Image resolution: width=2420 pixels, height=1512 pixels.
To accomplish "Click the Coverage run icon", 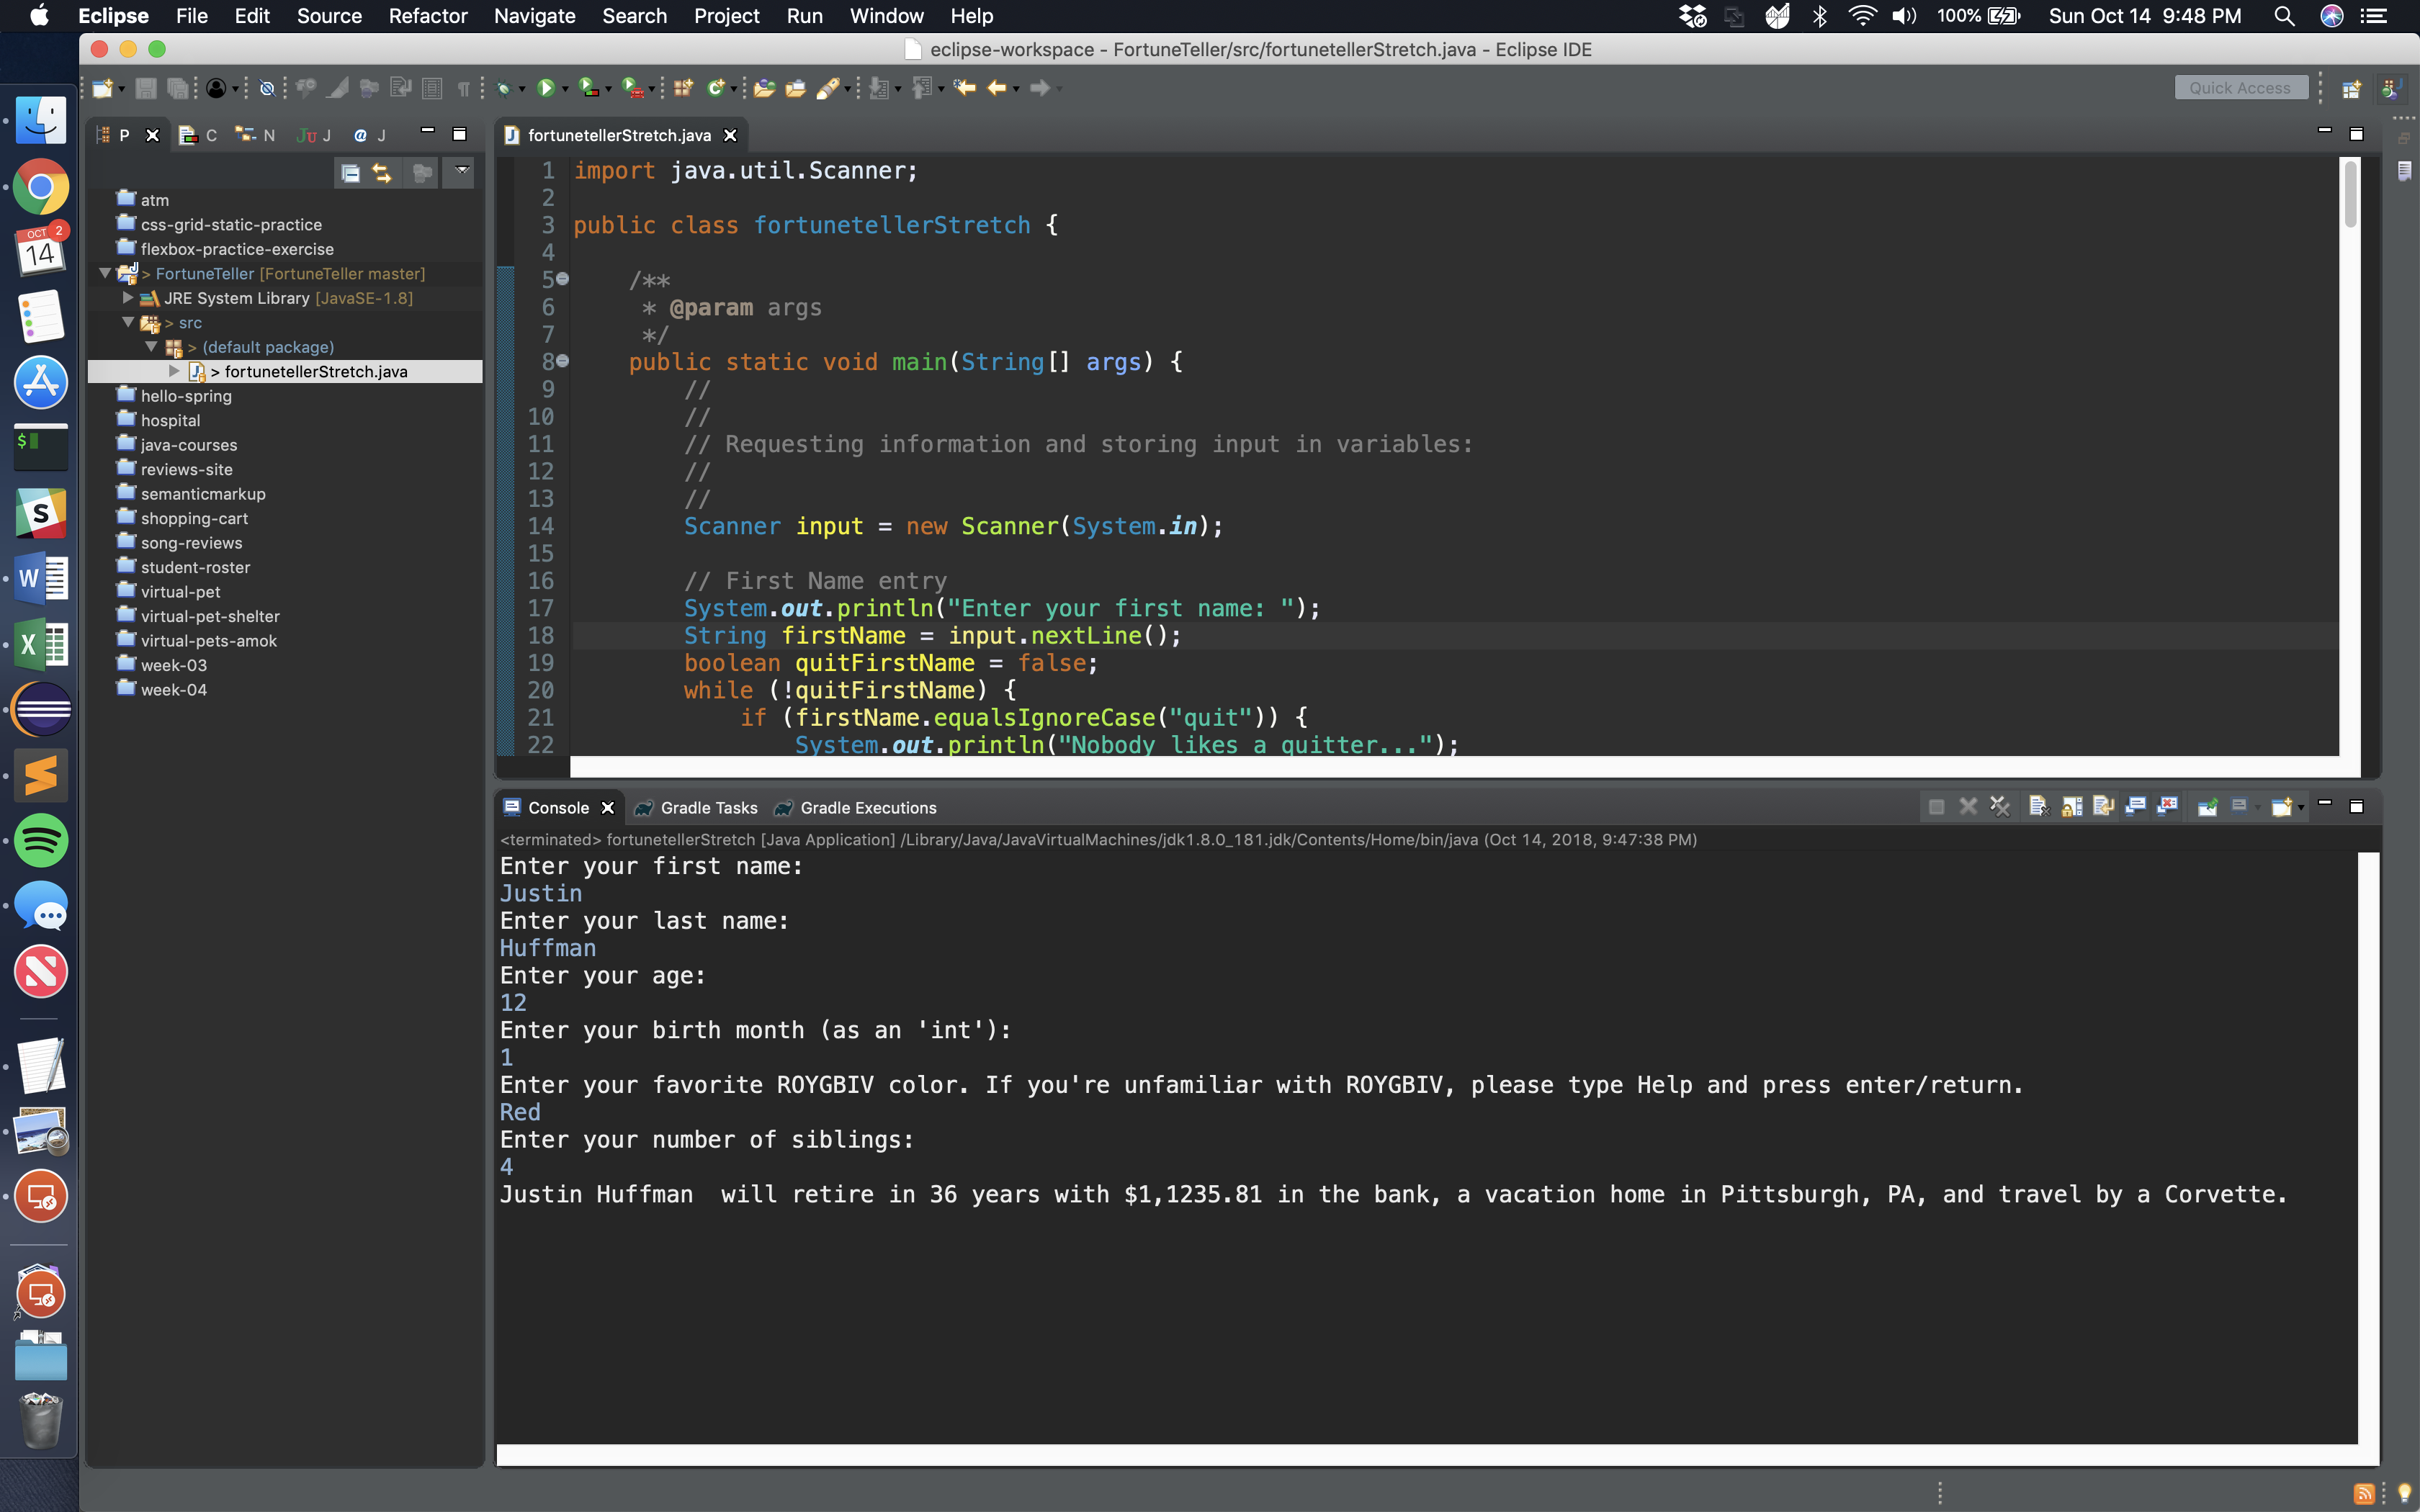I will click(x=589, y=88).
